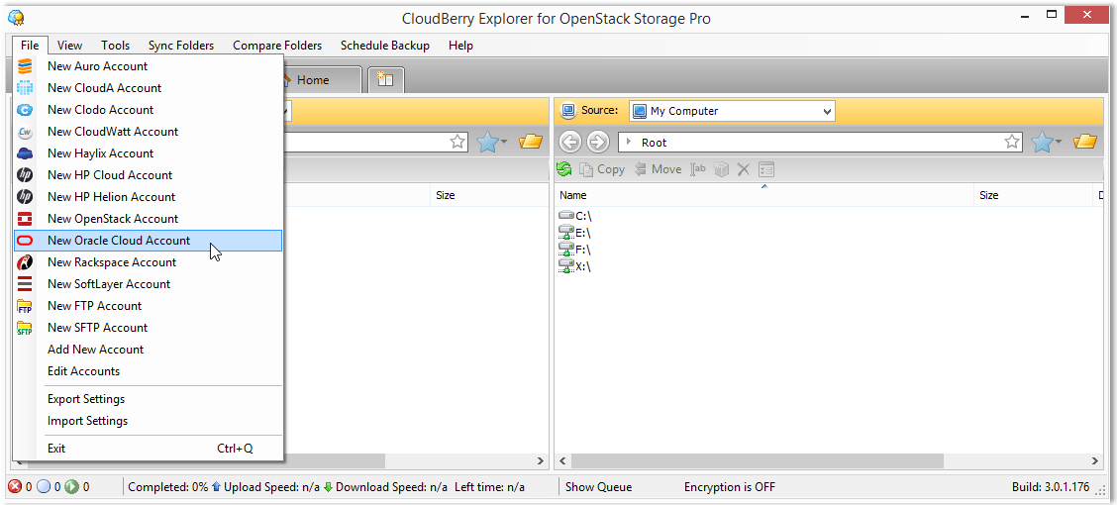Open the Tools menu
Screen dimensions: 1117x505
116,46
